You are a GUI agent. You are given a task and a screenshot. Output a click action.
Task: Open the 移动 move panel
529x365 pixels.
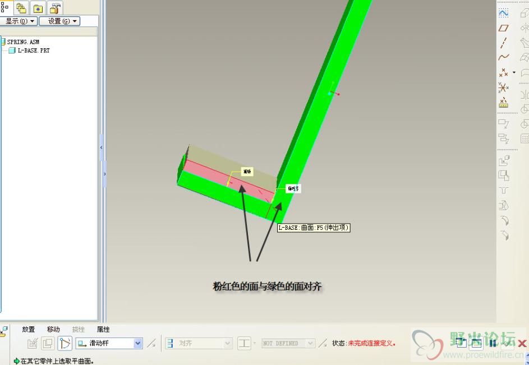(53, 329)
